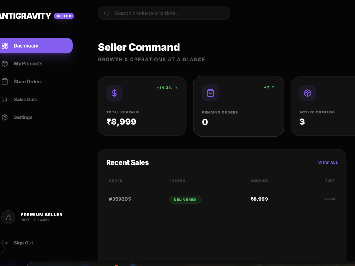
Task: Click the Sign Out text
Action: pyautogui.click(x=23, y=243)
